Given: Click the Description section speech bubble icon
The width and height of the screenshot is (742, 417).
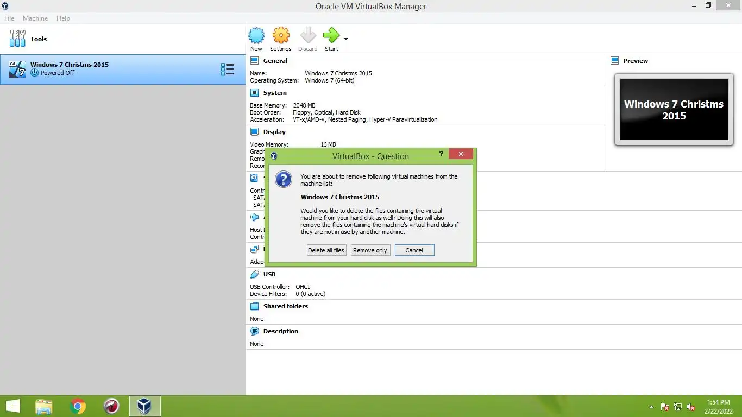Looking at the screenshot, I should click(x=254, y=331).
